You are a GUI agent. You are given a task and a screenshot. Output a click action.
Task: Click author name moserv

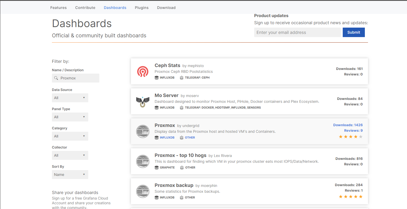pyautogui.click(x=192, y=96)
